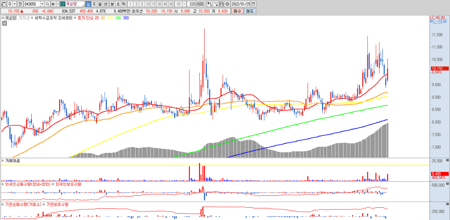
Task: Choose the first interval button 10
Action: [x=148, y=4]
